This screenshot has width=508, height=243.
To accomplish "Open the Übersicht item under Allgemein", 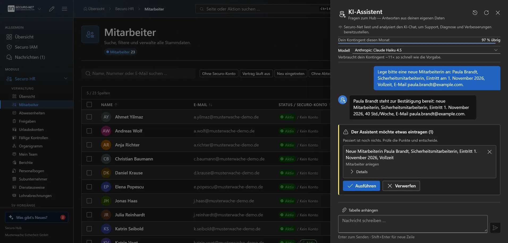I will pyautogui.click(x=37, y=37).
